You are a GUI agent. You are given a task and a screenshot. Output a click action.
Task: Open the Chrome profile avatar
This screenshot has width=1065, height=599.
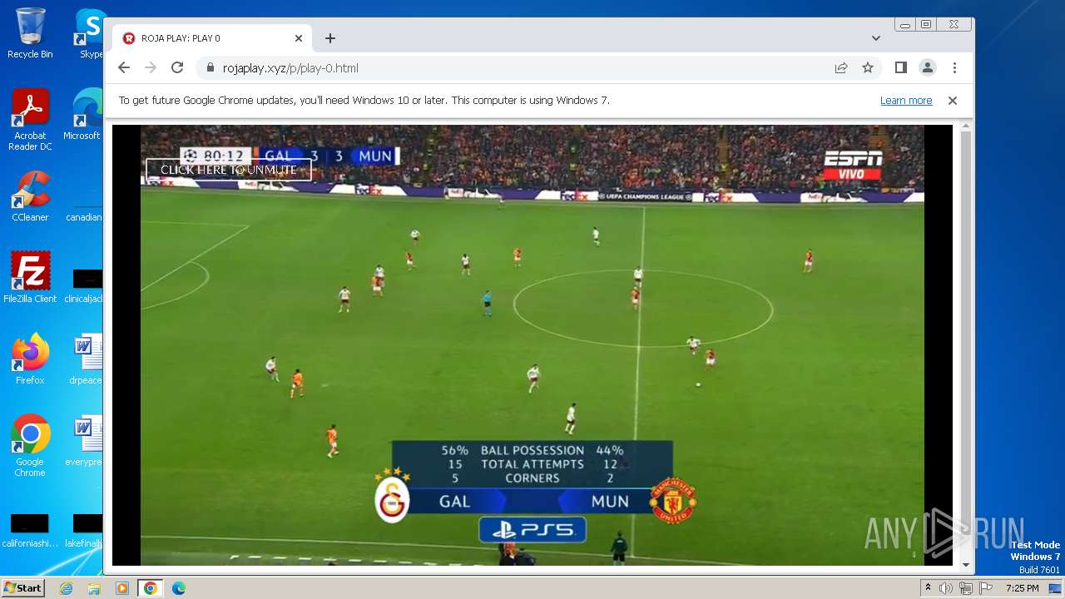click(x=928, y=68)
